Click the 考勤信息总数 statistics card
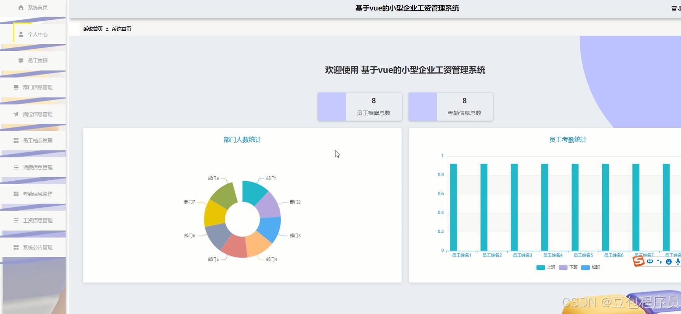Image resolution: width=681 pixels, height=314 pixels. pyautogui.click(x=450, y=106)
